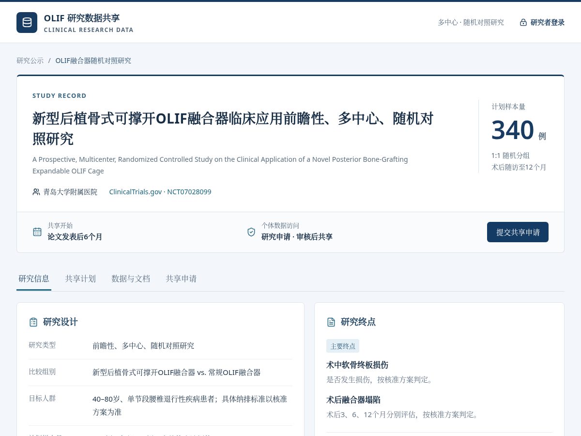Click the OLIF融合器随机对照研究 breadcrumb
This screenshot has height=436, width=581.
point(93,61)
